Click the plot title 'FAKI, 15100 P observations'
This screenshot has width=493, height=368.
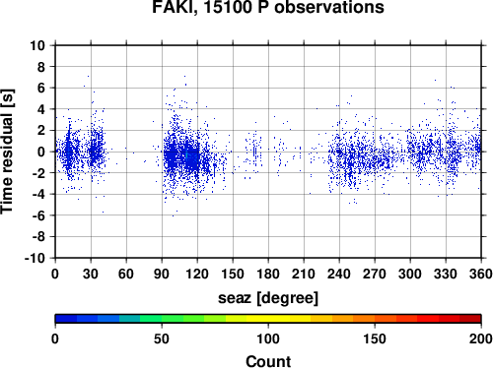pyautogui.click(x=268, y=7)
